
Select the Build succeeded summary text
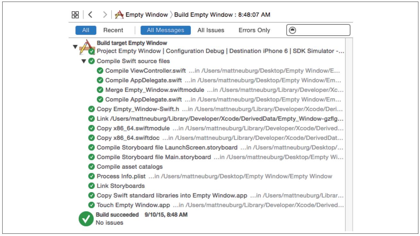click(142, 215)
